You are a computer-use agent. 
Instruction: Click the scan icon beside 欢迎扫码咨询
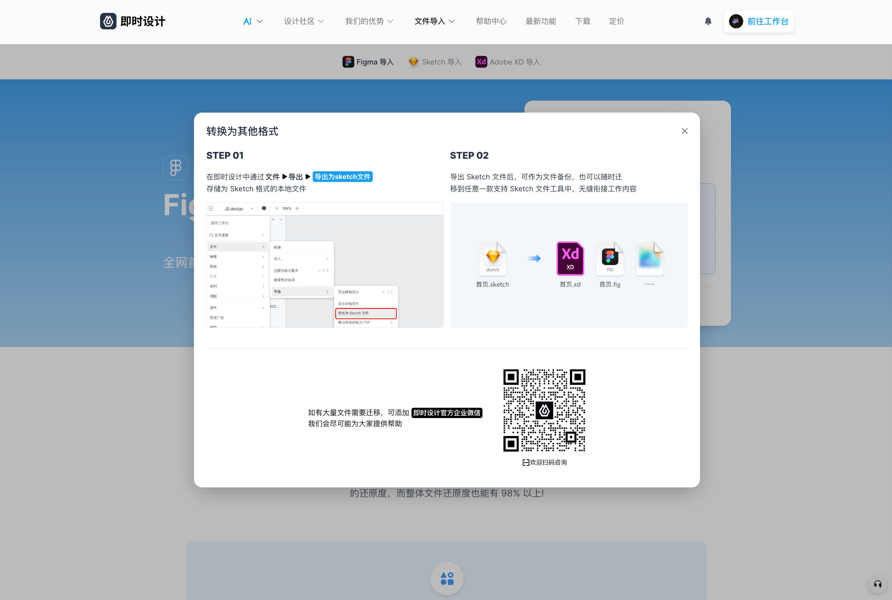click(x=526, y=462)
